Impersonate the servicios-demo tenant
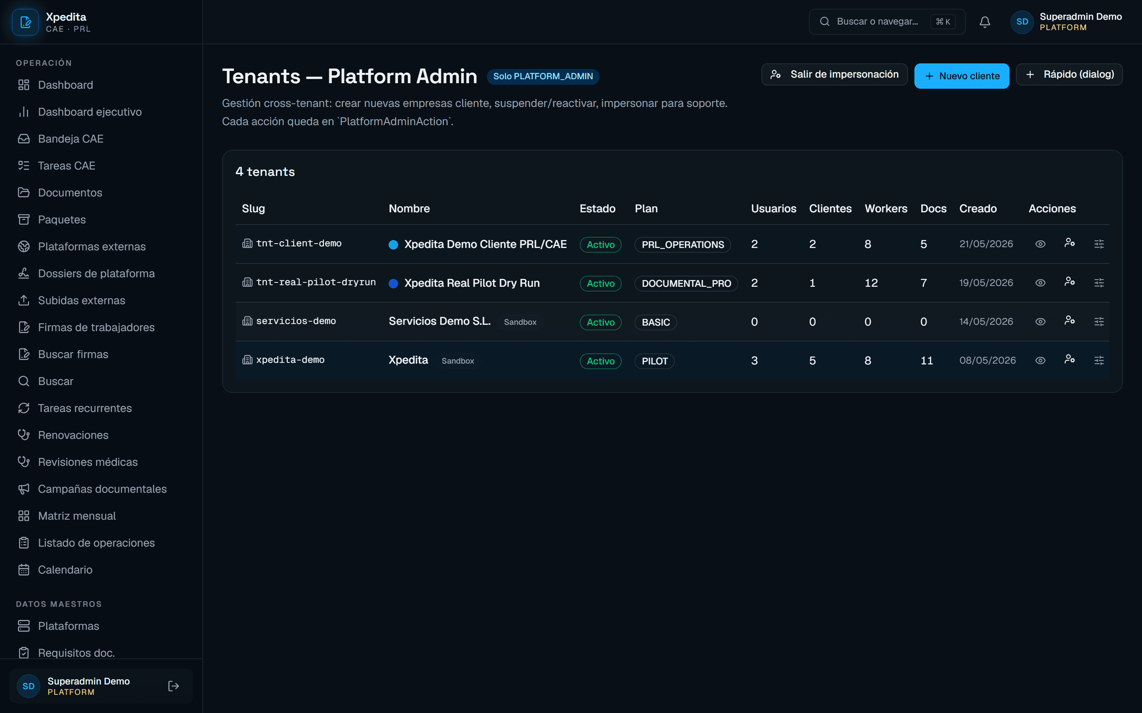Screen dimensions: 1142x713 pos(1069,321)
